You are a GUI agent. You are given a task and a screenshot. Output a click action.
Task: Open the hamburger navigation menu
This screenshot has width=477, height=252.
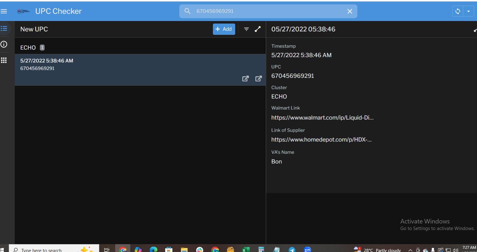4,11
